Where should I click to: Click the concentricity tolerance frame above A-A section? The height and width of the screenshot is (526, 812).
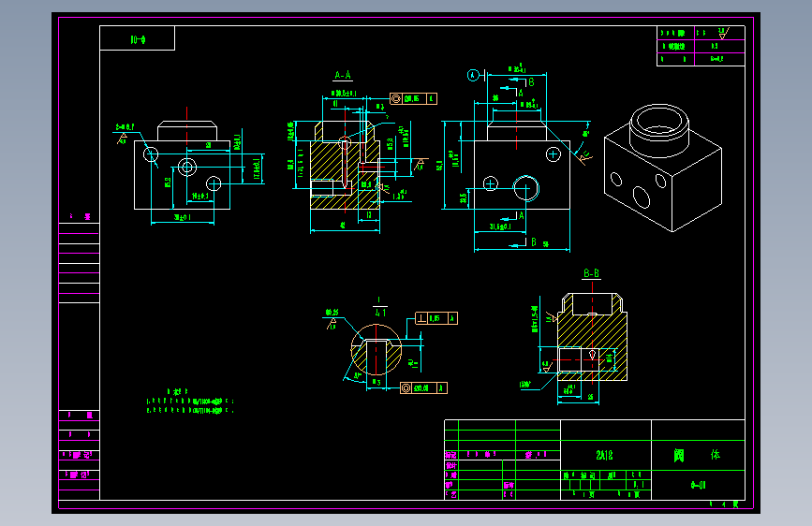pos(413,98)
